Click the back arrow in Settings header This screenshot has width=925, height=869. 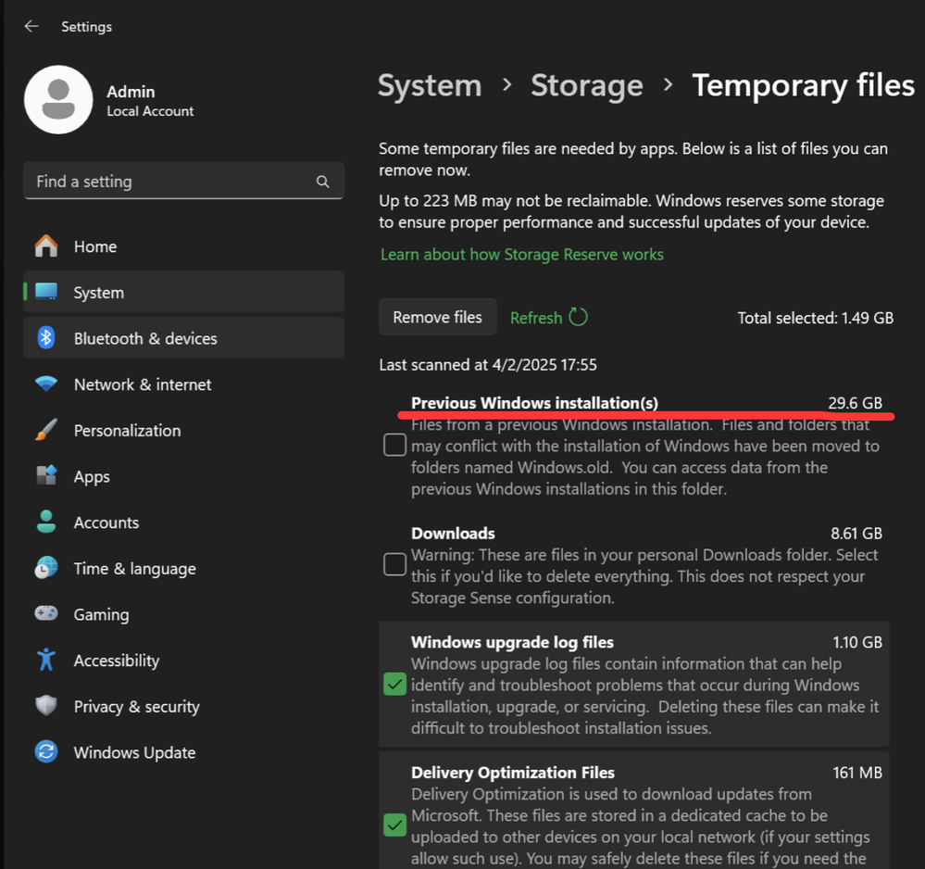(31, 27)
